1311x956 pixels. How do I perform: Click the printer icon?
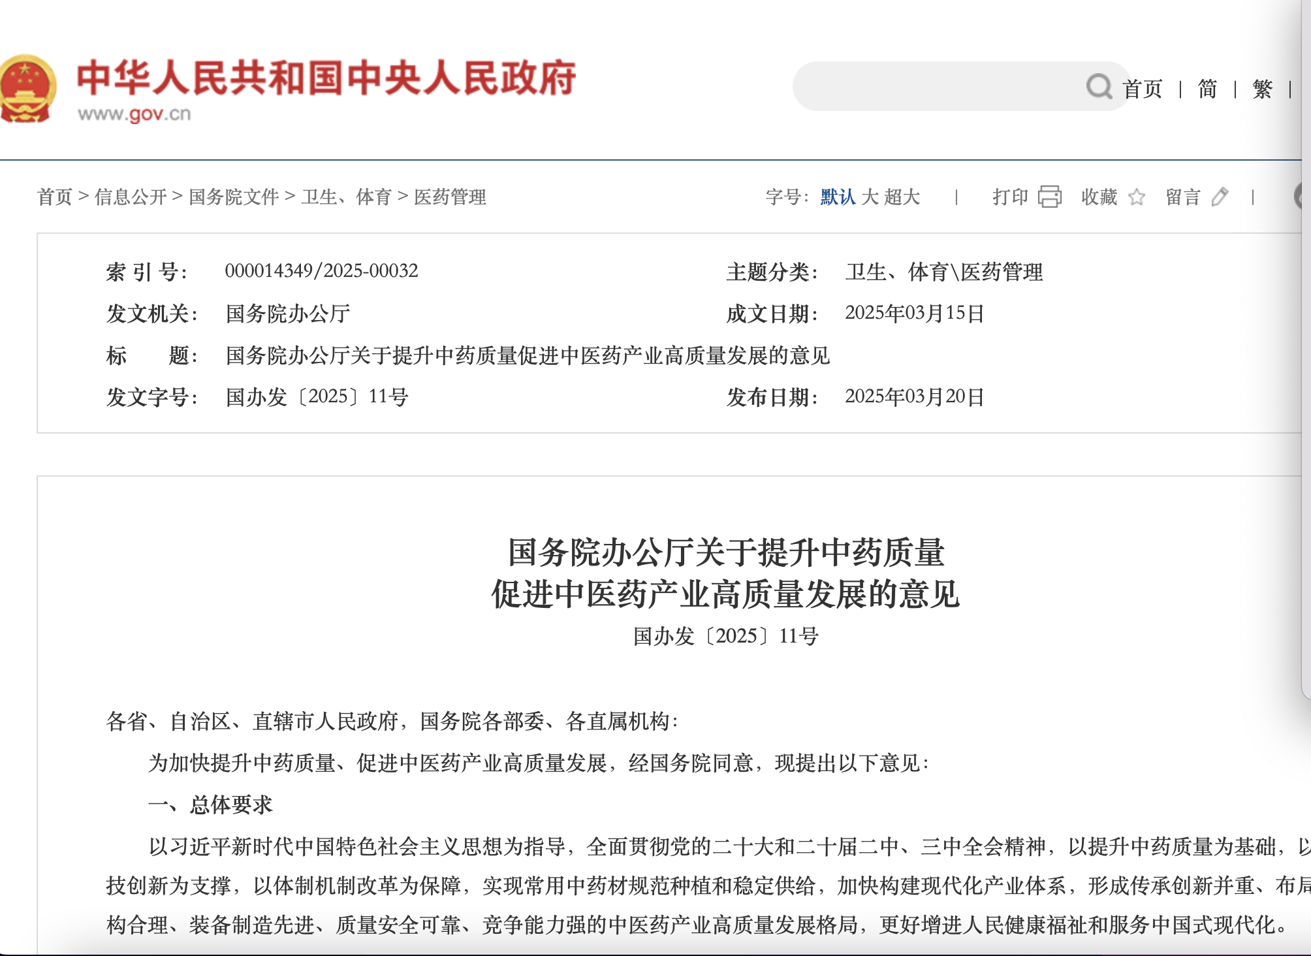(1049, 197)
